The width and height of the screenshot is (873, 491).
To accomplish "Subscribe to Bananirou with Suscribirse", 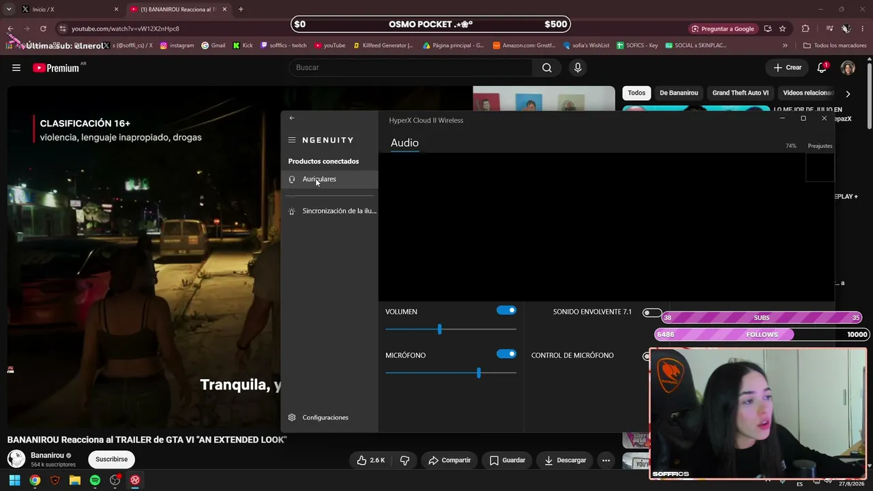I will (111, 460).
